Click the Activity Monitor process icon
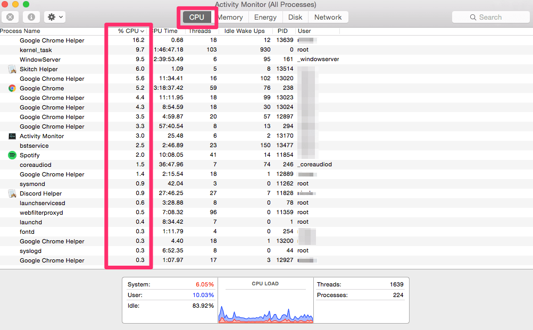This screenshot has width=533, height=330. (x=12, y=136)
